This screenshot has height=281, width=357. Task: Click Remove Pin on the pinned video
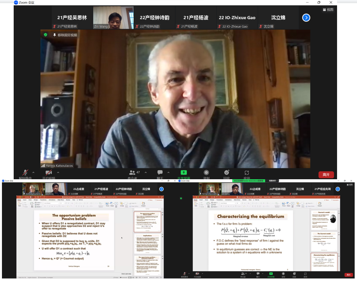(65, 35)
